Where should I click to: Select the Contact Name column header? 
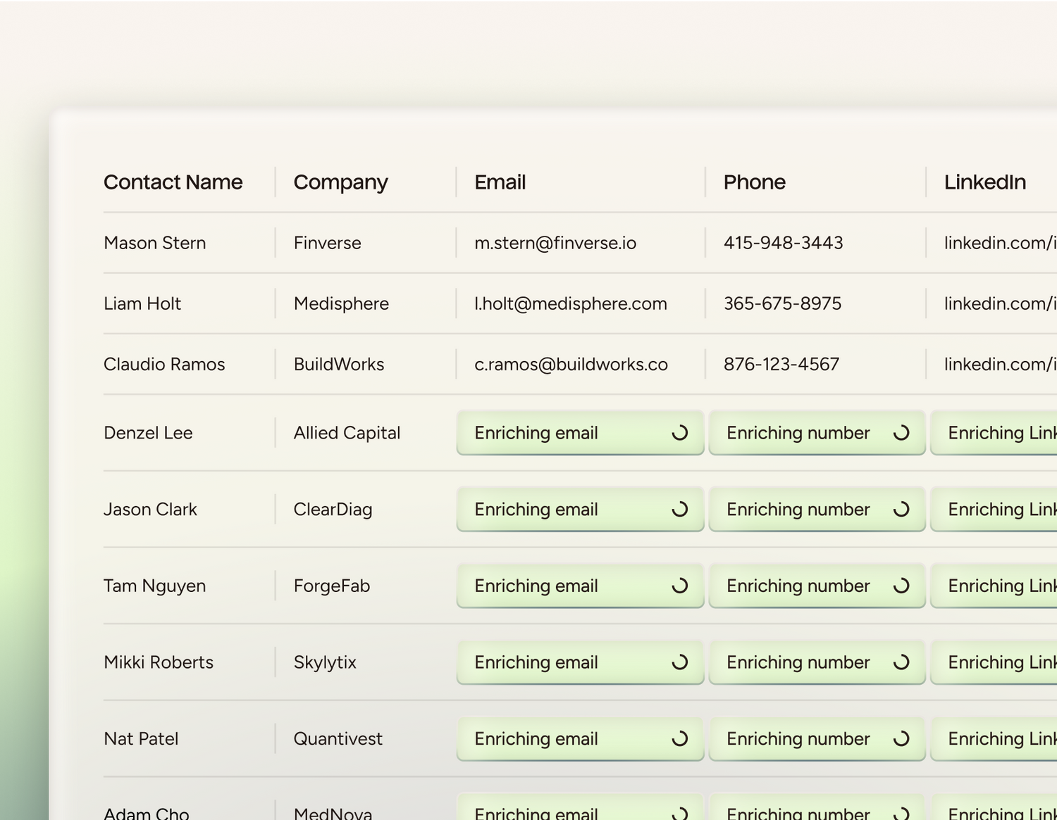[x=173, y=182]
